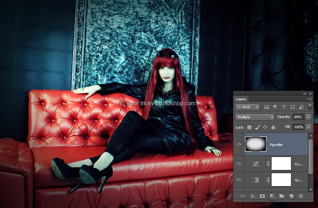The image size is (318, 208).
Task: Filter layers by adjustment layers icon
Action: [275, 107]
